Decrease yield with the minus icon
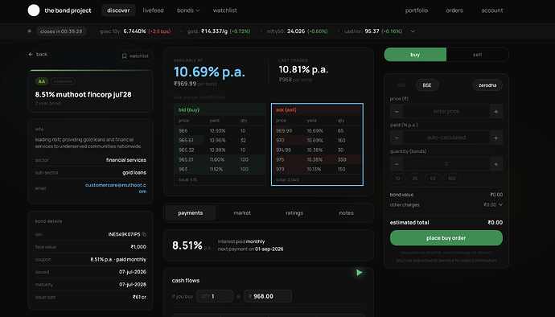555x317 pixels. coord(397,138)
